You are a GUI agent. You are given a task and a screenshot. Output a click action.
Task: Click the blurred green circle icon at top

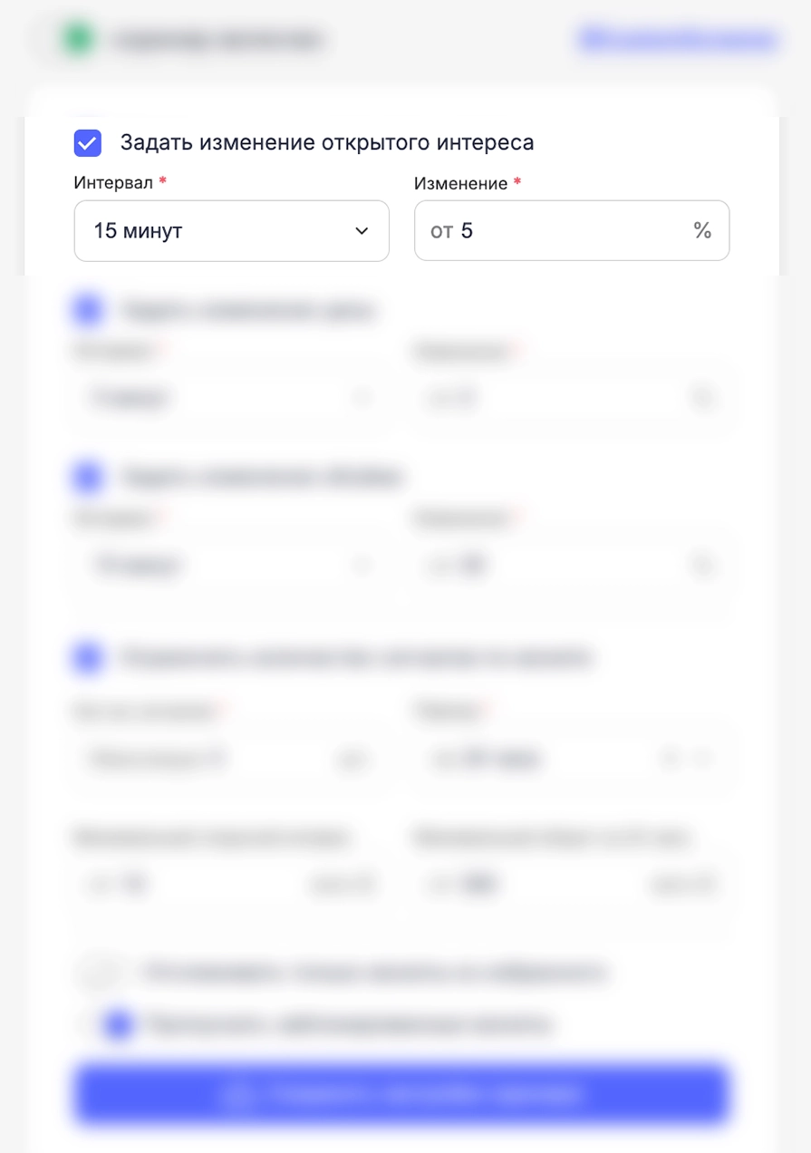79,39
